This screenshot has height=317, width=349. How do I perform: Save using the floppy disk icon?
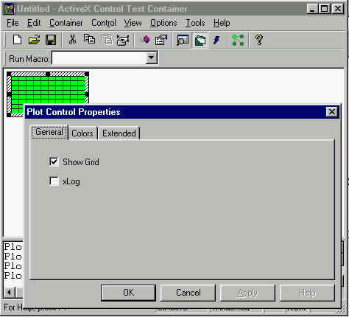point(51,40)
